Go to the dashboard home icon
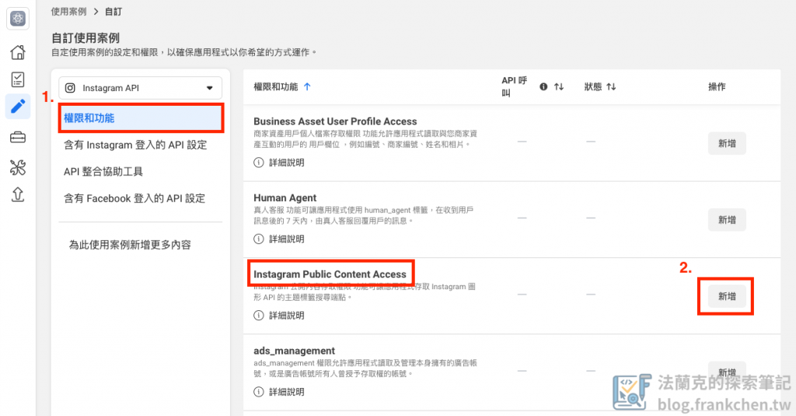This screenshot has width=796, height=416. (18, 52)
